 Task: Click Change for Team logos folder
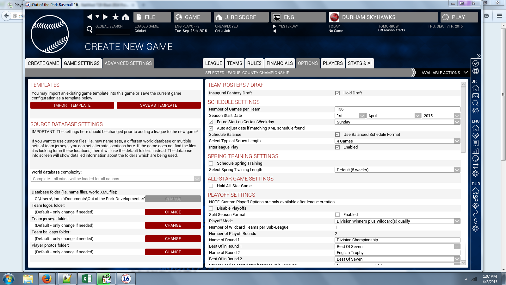(x=173, y=212)
